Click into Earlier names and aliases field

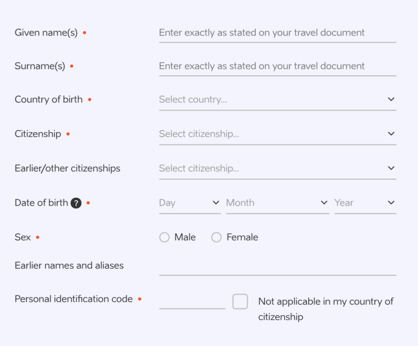pyautogui.click(x=278, y=266)
